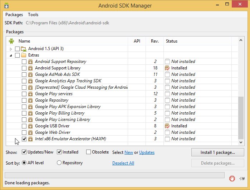Click the red stop hand icon
Viewport: 250px width, 190px height.
pos(232,178)
